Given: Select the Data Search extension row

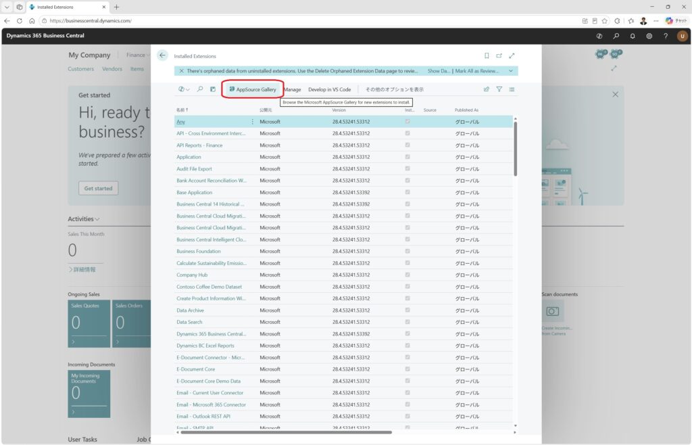Looking at the screenshot, I should click(x=343, y=322).
